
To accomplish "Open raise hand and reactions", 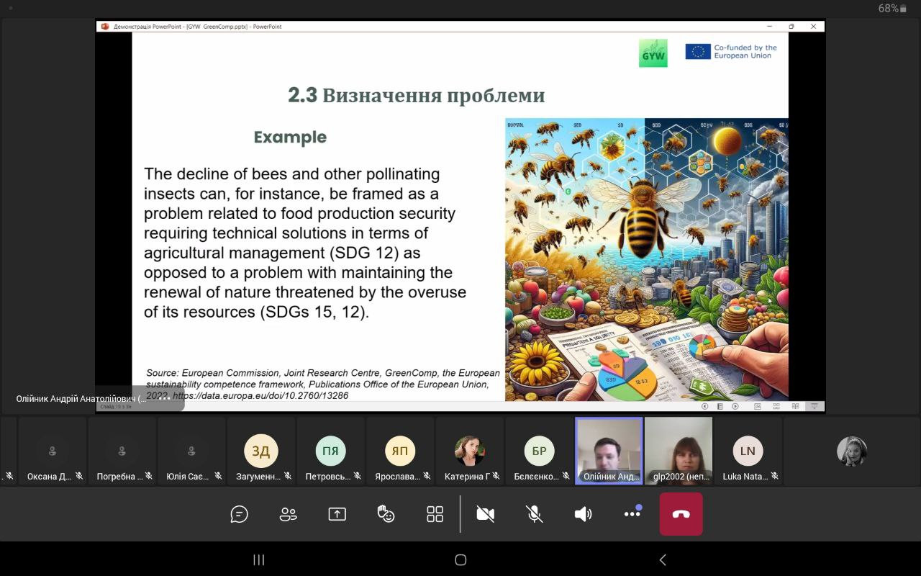I will (386, 514).
